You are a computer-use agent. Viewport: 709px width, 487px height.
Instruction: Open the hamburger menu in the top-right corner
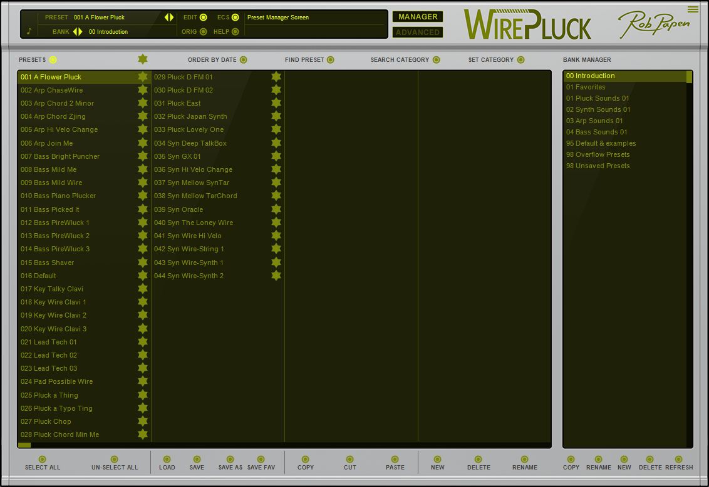[691, 9]
